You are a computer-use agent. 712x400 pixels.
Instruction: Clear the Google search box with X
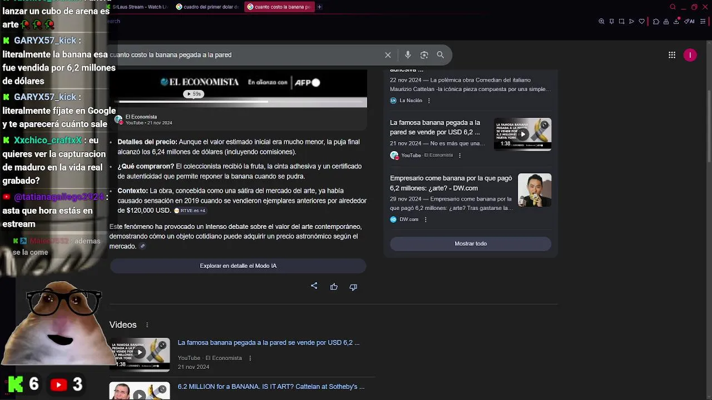(x=388, y=55)
